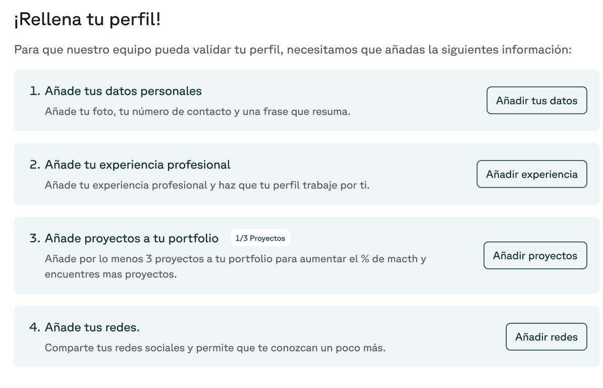Select the 'Añade tus datos personales' heading
The width and height of the screenshot is (603, 388).
pos(123,91)
